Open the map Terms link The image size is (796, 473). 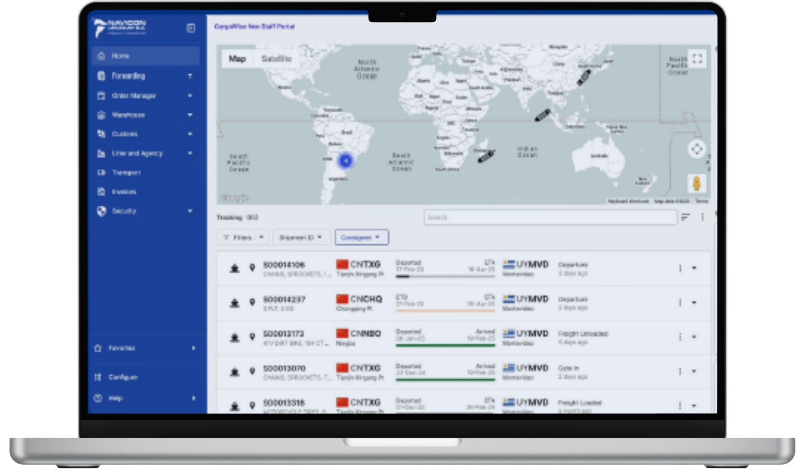(x=701, y=201)
